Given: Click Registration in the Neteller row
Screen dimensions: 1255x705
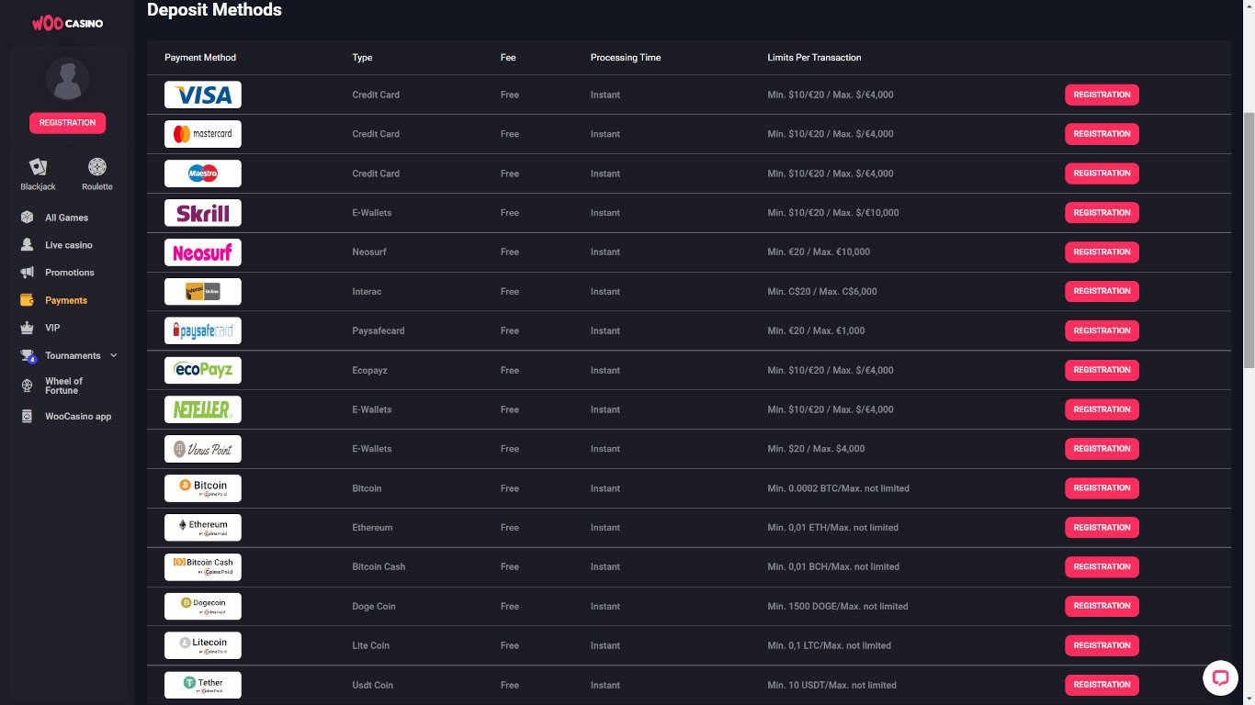Looking at the screenshot, I should point(1102,409).
